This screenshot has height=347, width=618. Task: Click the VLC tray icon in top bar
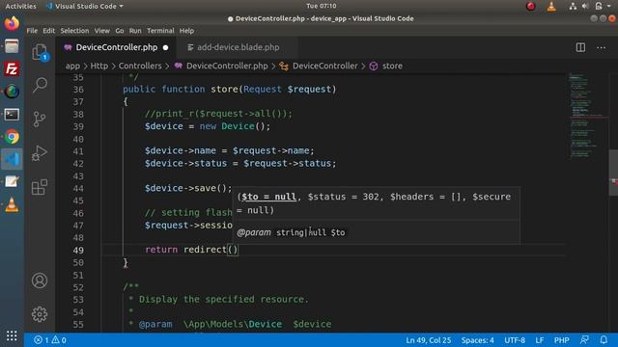[x=551, y=6]
